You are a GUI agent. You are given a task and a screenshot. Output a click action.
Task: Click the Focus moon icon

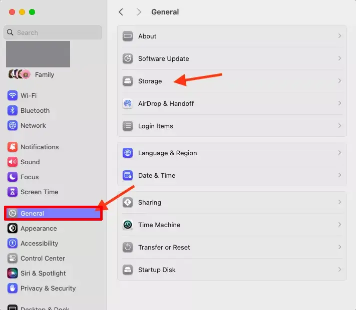13,177
